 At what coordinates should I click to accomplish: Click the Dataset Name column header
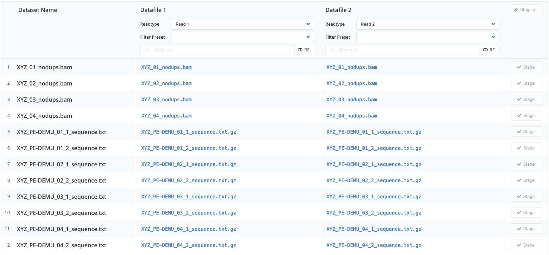38,10
